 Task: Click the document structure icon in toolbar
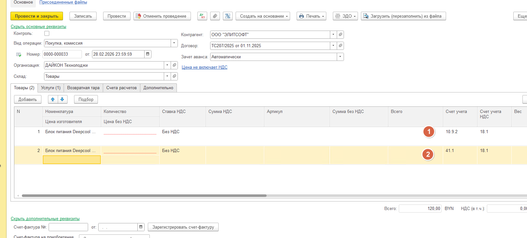(x=227, y=16)
